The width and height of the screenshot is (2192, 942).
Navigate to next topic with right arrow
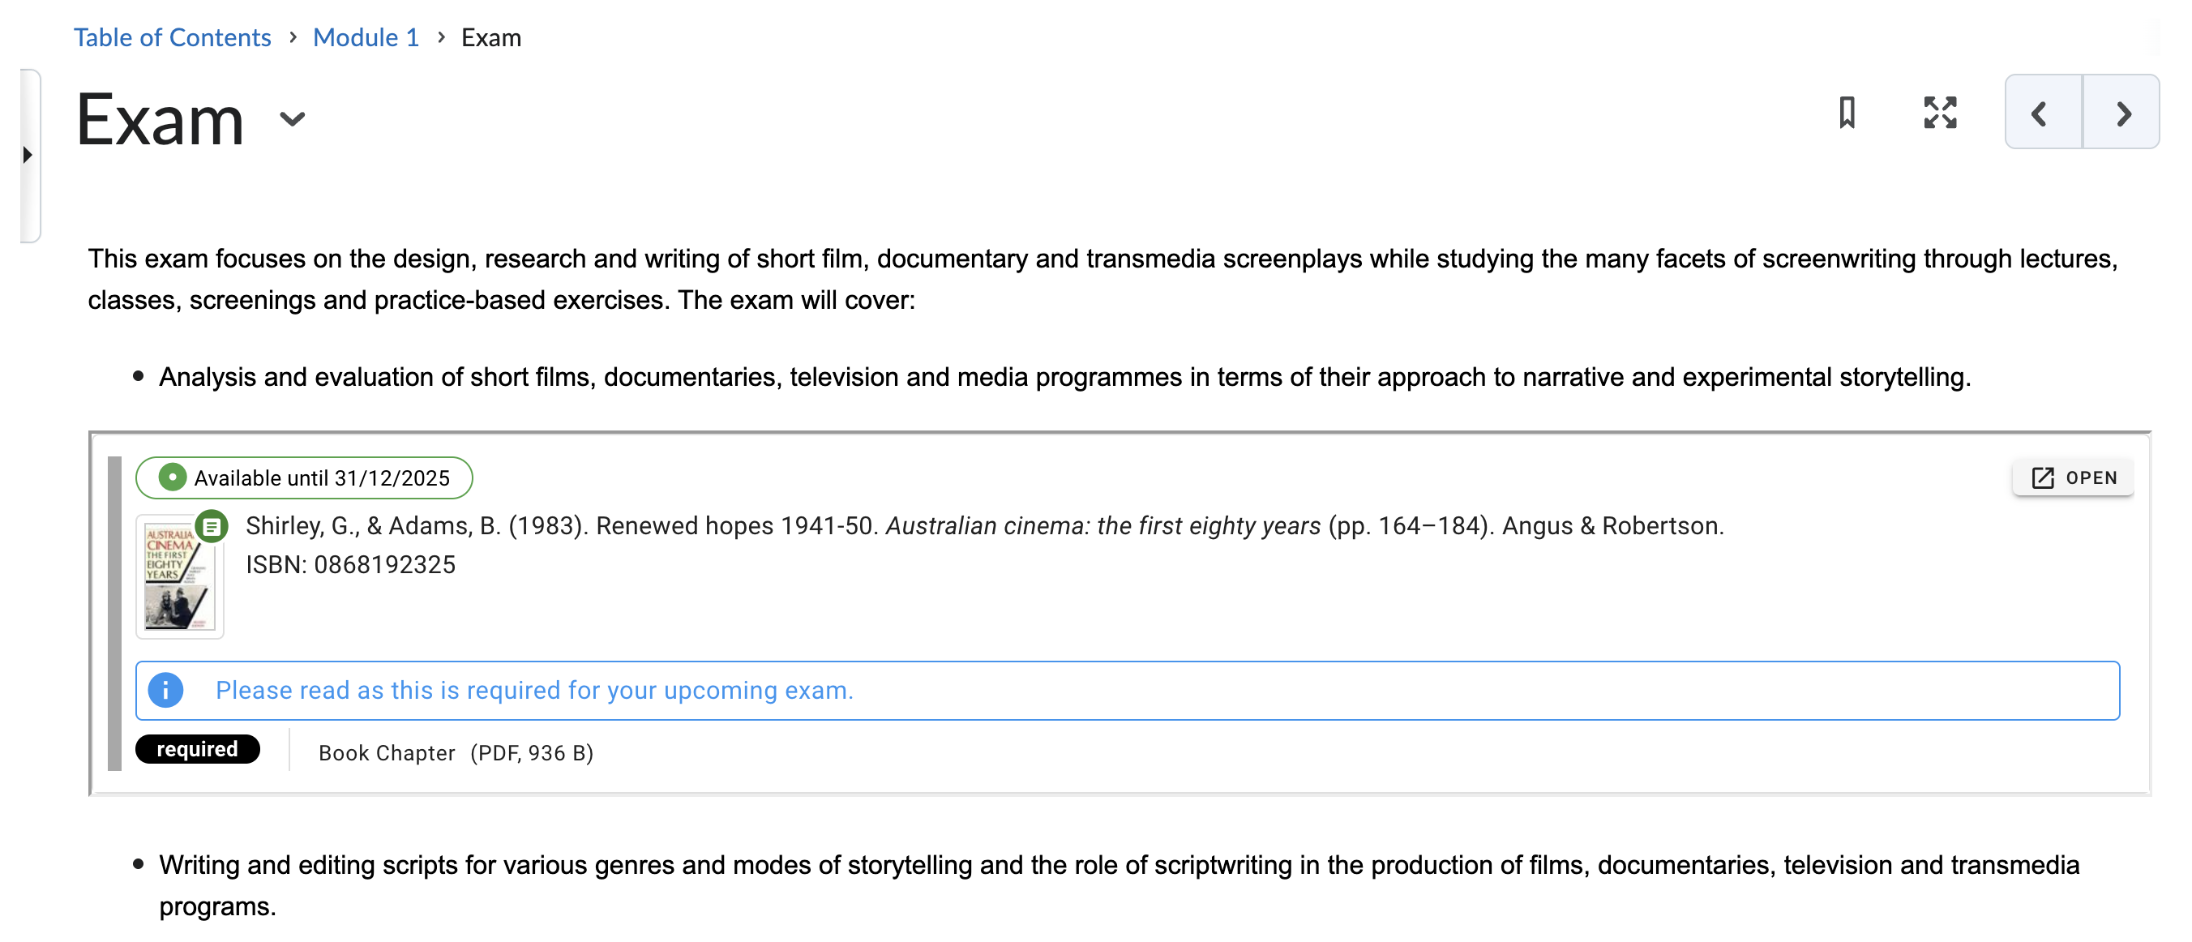(x=2122, y=113)
